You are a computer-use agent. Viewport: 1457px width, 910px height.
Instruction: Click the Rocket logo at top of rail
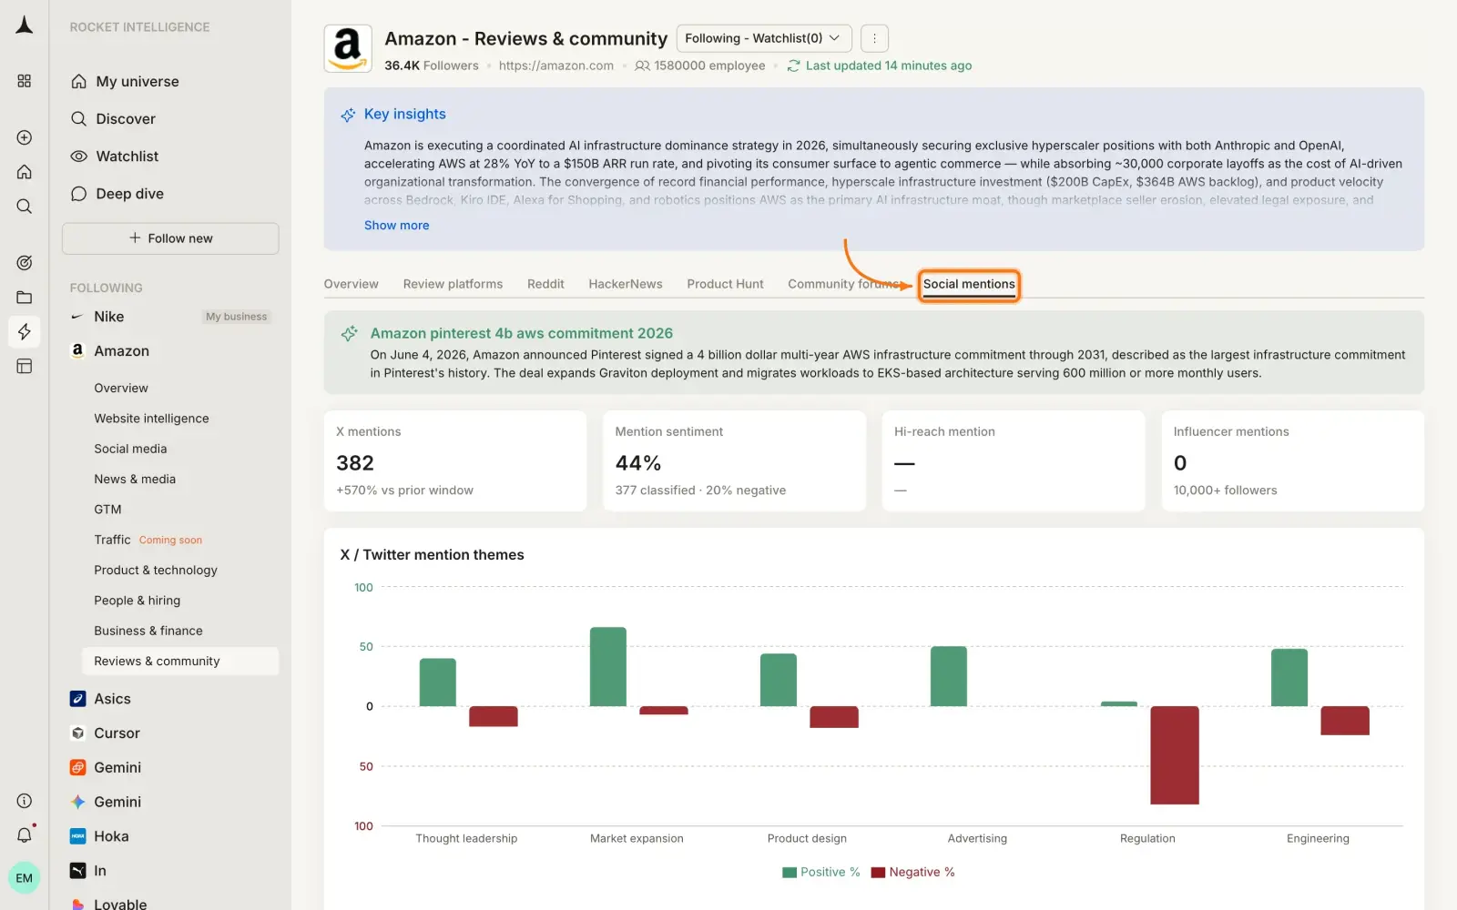(x=25, y=25)
